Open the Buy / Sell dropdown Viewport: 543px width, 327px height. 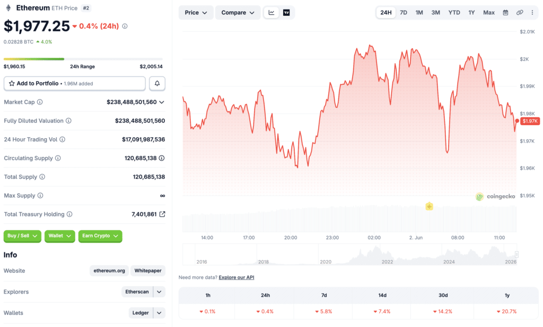22,236
